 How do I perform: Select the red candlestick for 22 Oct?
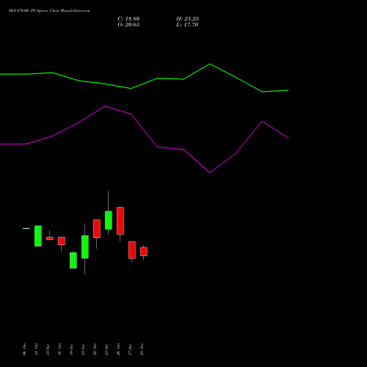[97, 228]
